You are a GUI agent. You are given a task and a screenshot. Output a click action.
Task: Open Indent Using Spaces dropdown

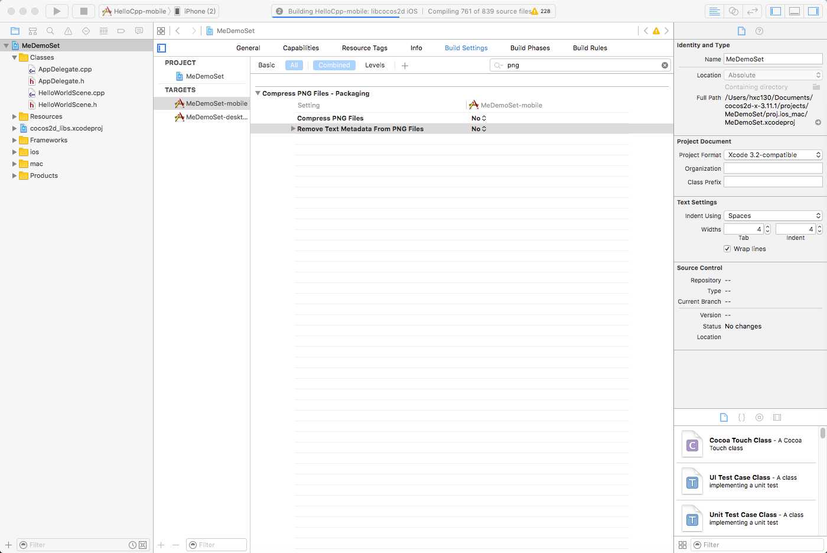point(773,216)
